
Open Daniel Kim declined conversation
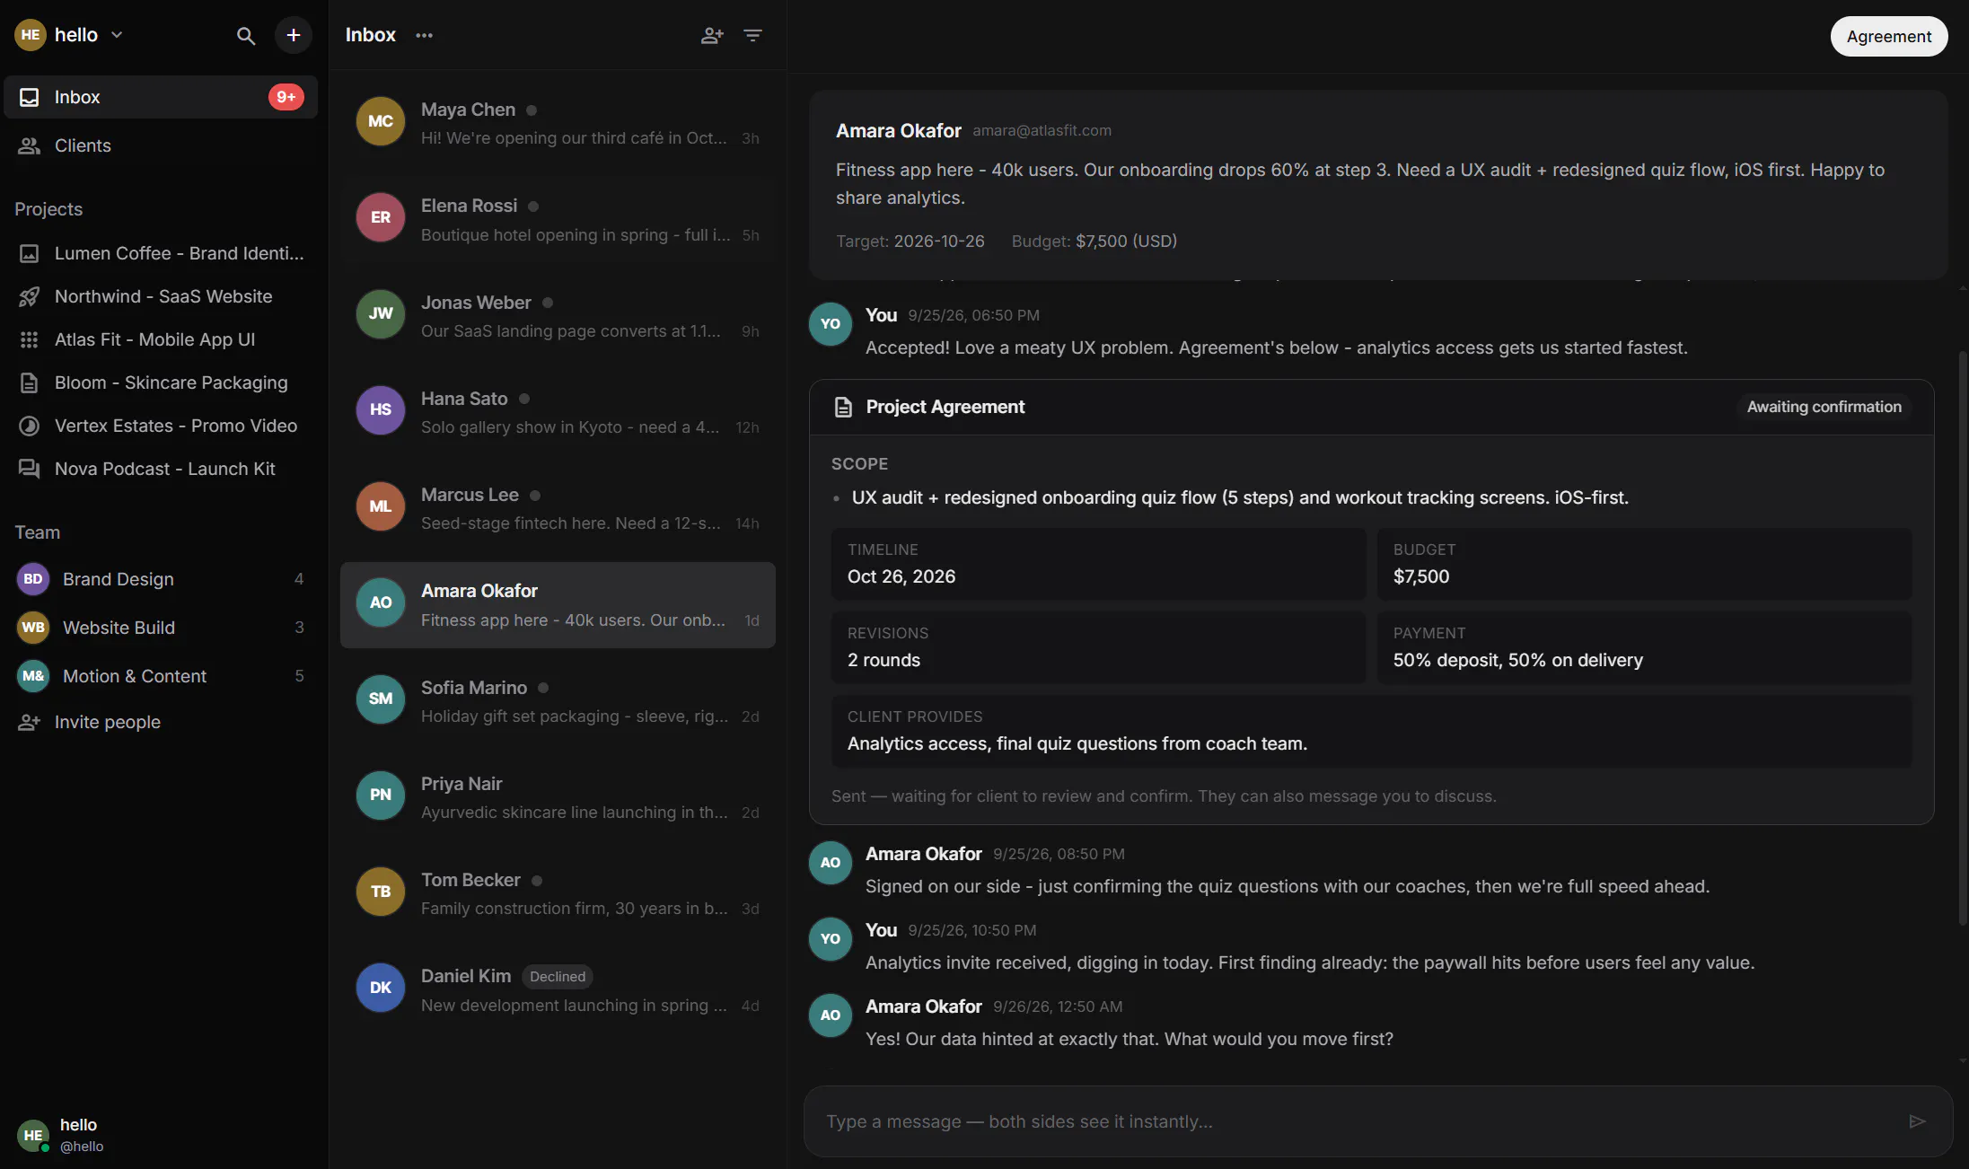558,989
